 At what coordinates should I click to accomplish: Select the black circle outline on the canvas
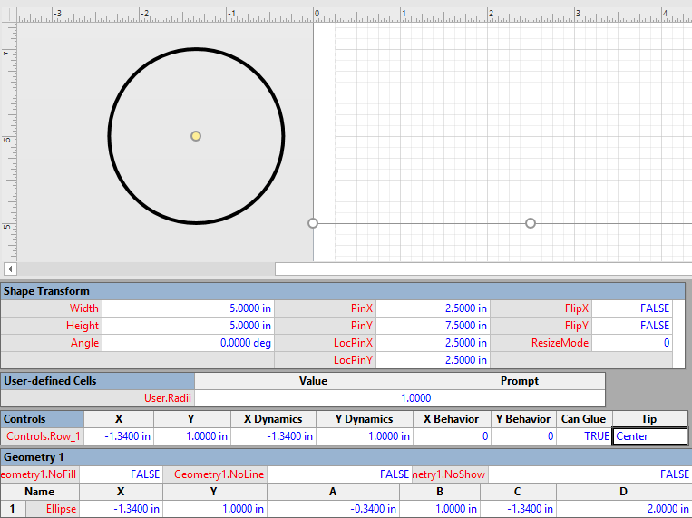tap(109, 136)
